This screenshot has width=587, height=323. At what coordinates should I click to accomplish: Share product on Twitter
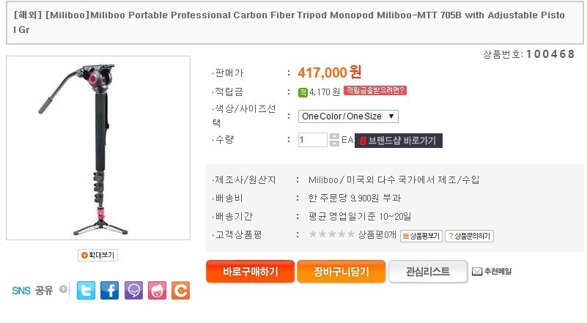pos(86,290)
